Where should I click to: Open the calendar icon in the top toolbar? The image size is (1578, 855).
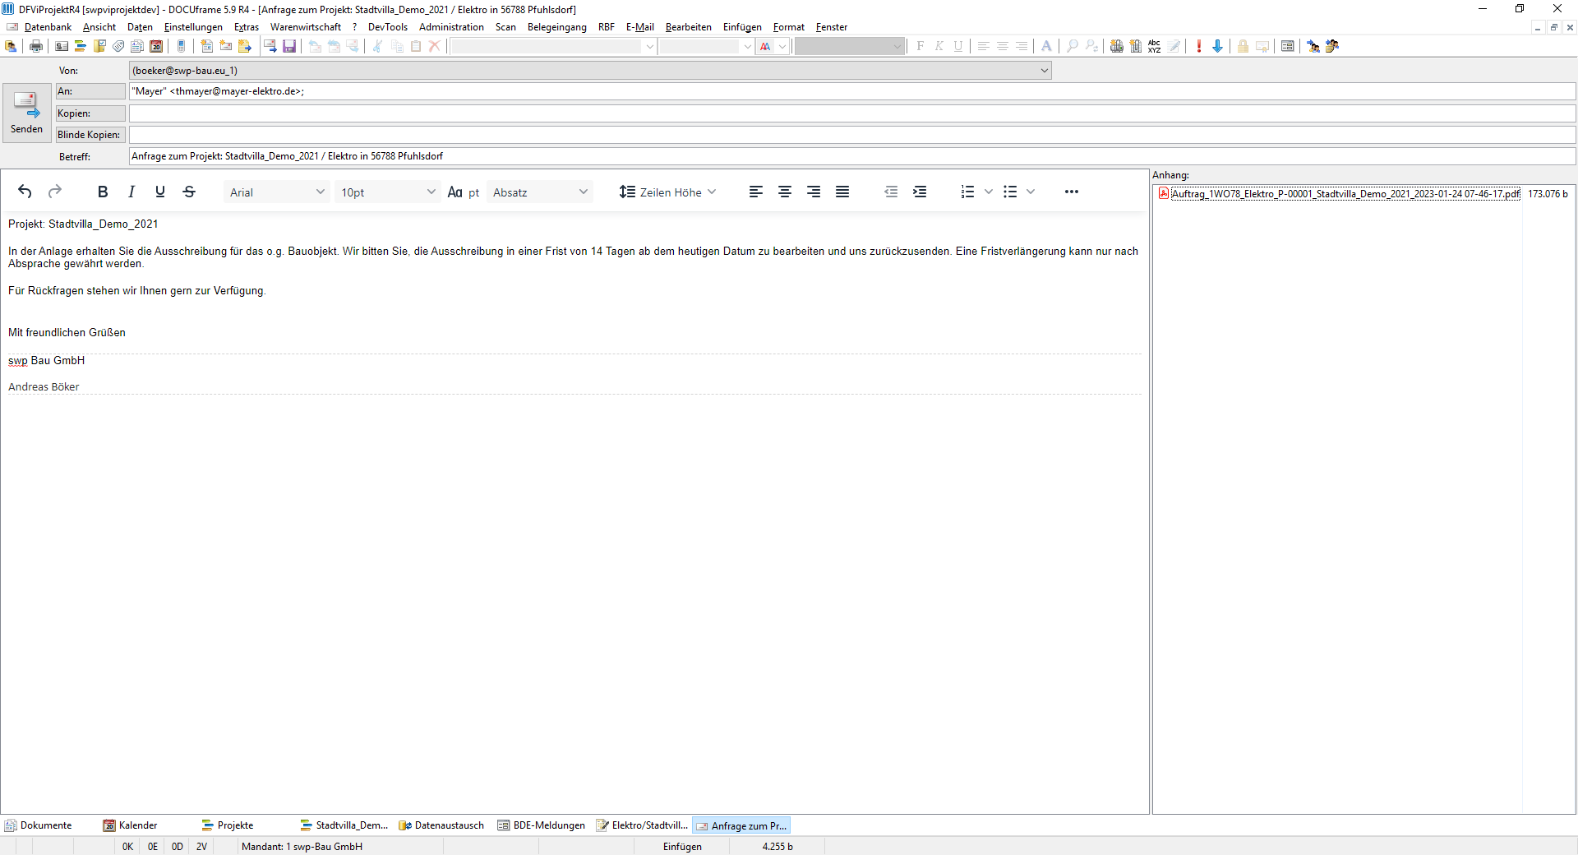tap(156, 46)
